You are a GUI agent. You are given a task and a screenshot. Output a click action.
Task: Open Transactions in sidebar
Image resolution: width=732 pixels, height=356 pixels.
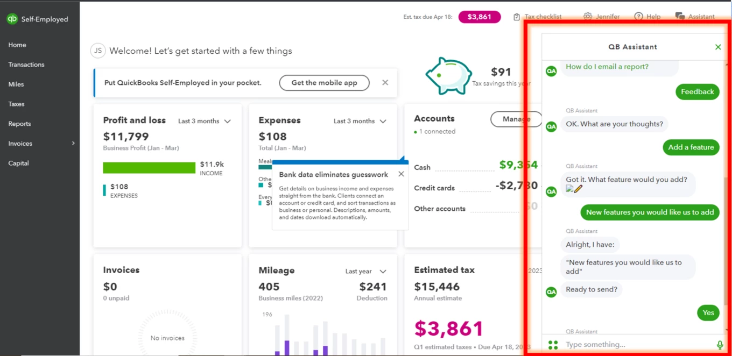26,65
